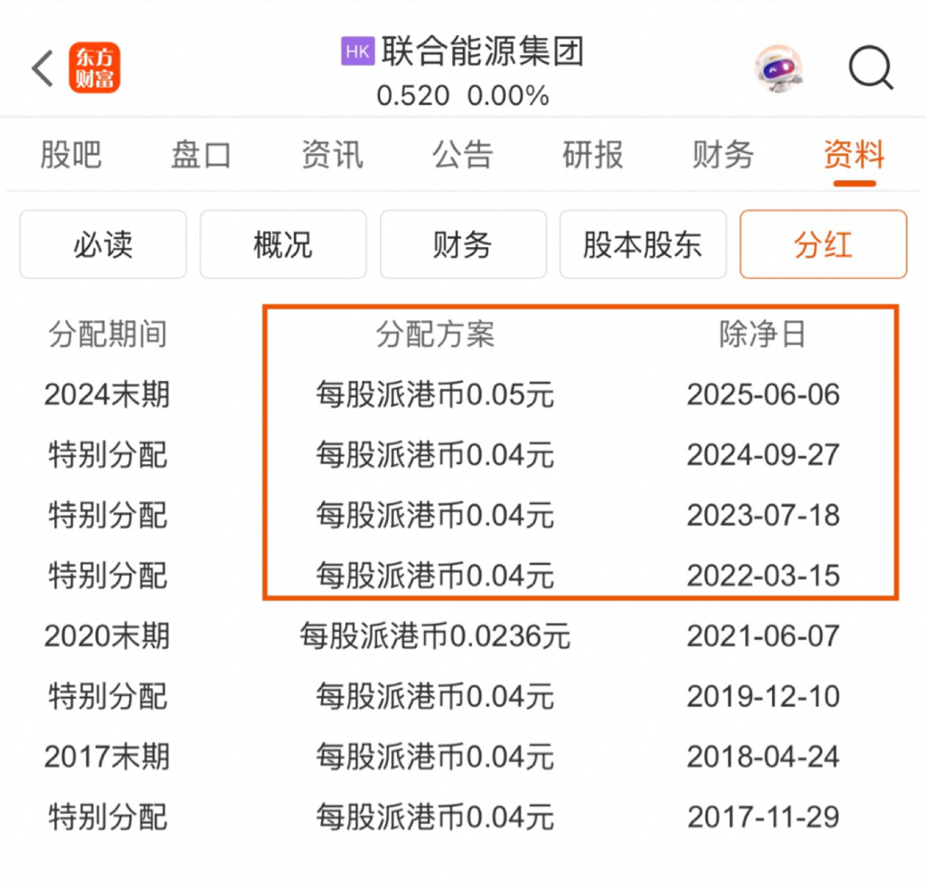Tap the stock price 0.520
Image resolution: width=926 pixels, height=886 pixels.
point(412,96)
